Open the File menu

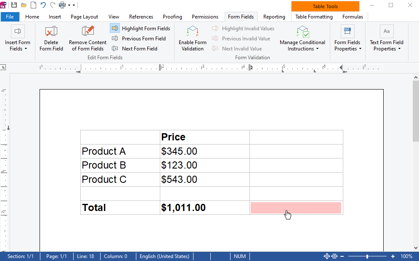10,16
